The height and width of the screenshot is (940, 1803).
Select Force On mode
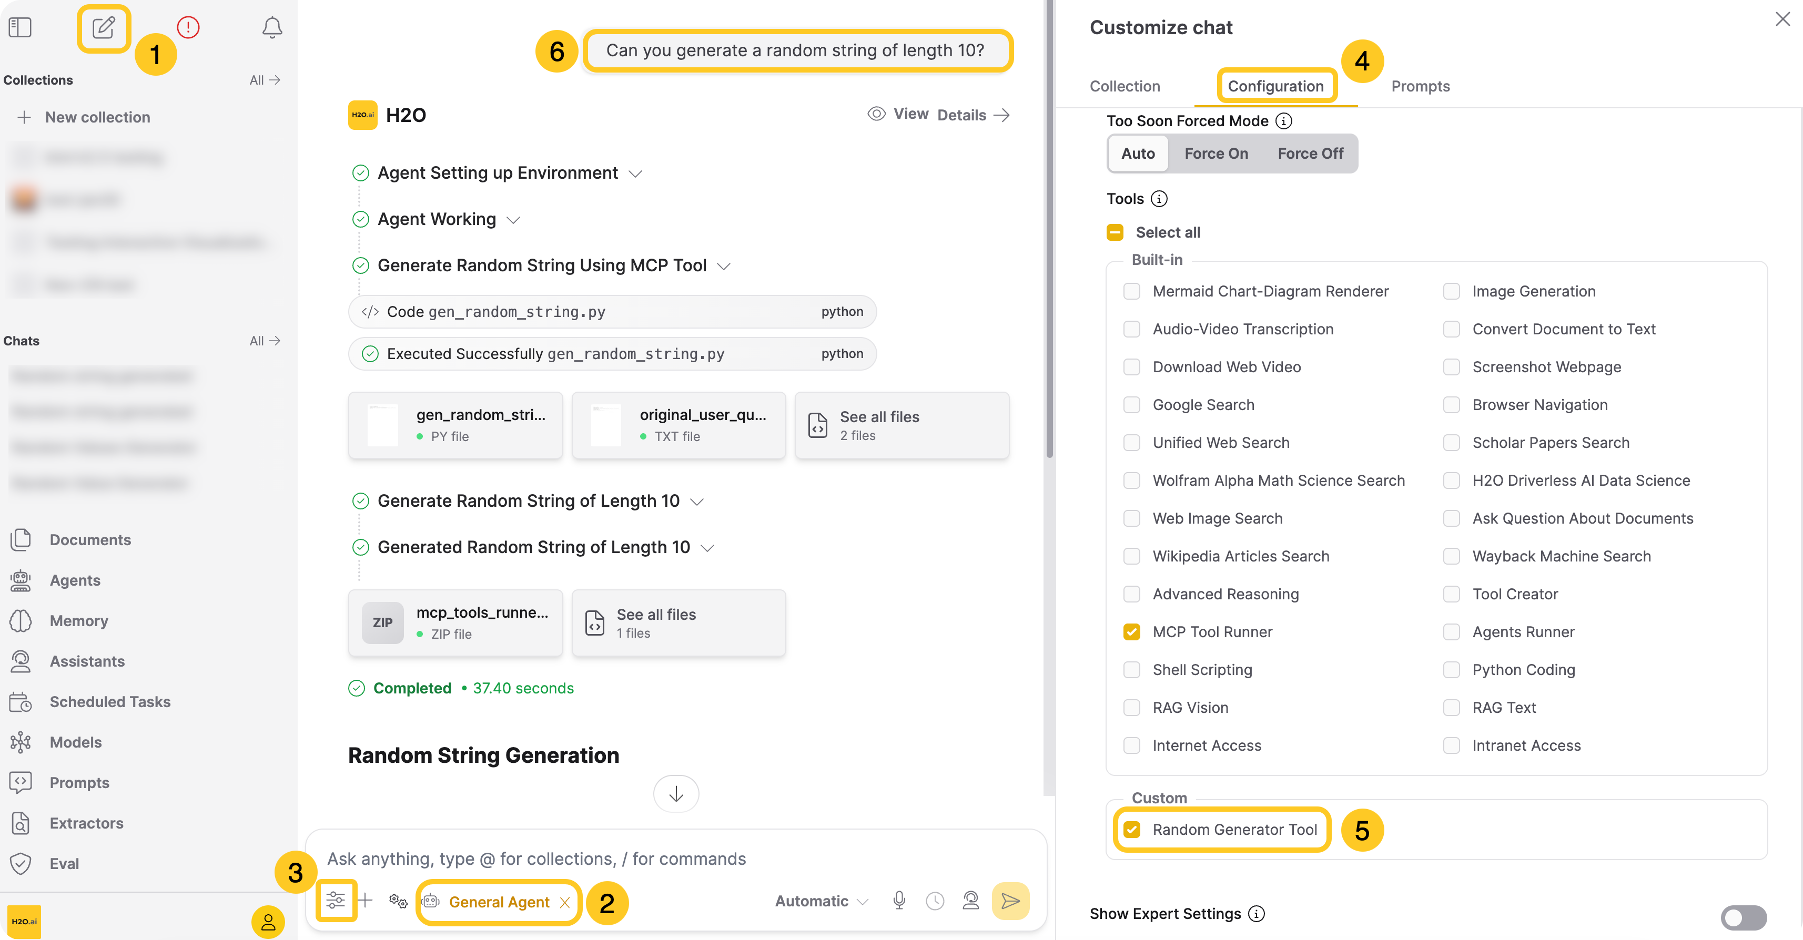[x=1216, y=153]
